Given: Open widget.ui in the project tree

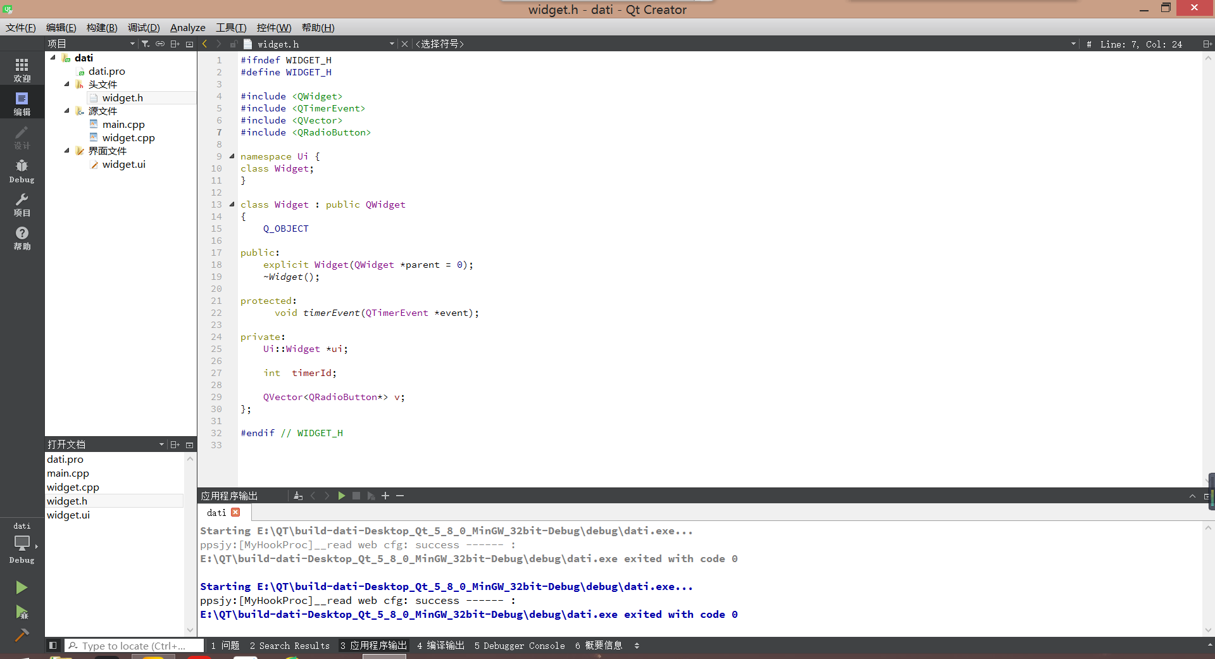Looking at the screenshot, I should tap(124, 164).
